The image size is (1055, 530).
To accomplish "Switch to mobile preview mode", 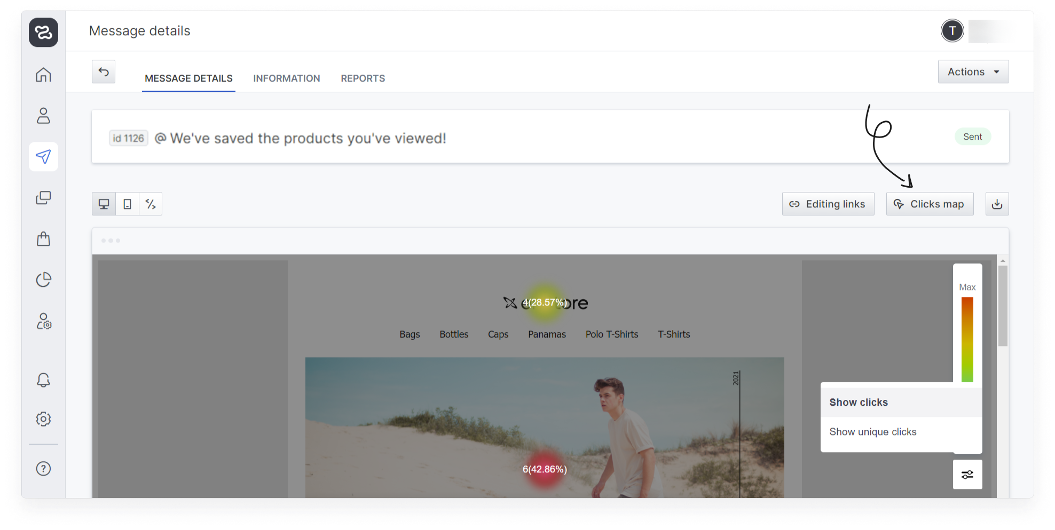I will [x=127, y=204].
